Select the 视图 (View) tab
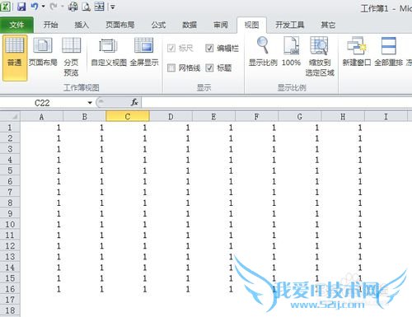The height and width of the screenshot is (317, 412). tap(251, 25)
